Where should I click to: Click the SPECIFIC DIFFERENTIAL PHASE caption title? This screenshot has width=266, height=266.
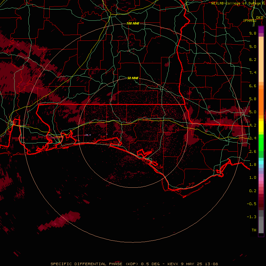86,264
